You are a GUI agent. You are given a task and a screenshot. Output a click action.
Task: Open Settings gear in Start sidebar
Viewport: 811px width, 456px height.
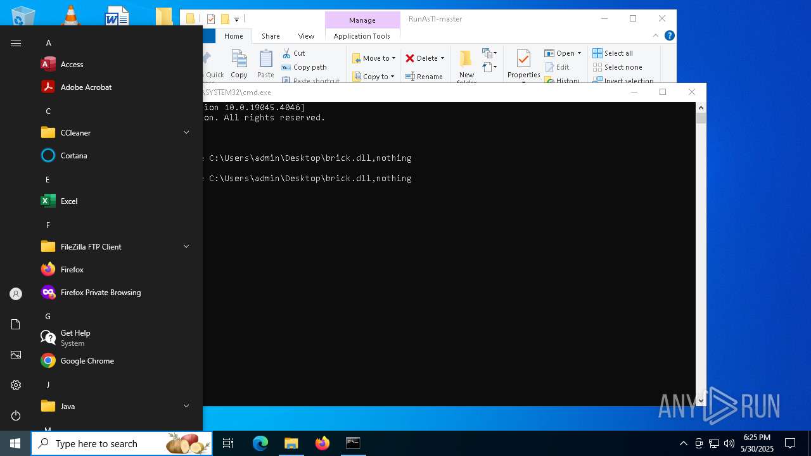click(16, 385)
